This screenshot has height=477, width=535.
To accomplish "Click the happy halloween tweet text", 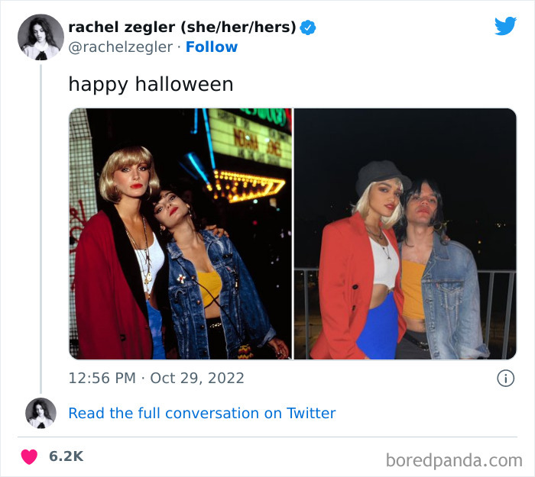I will click(151, 84).
